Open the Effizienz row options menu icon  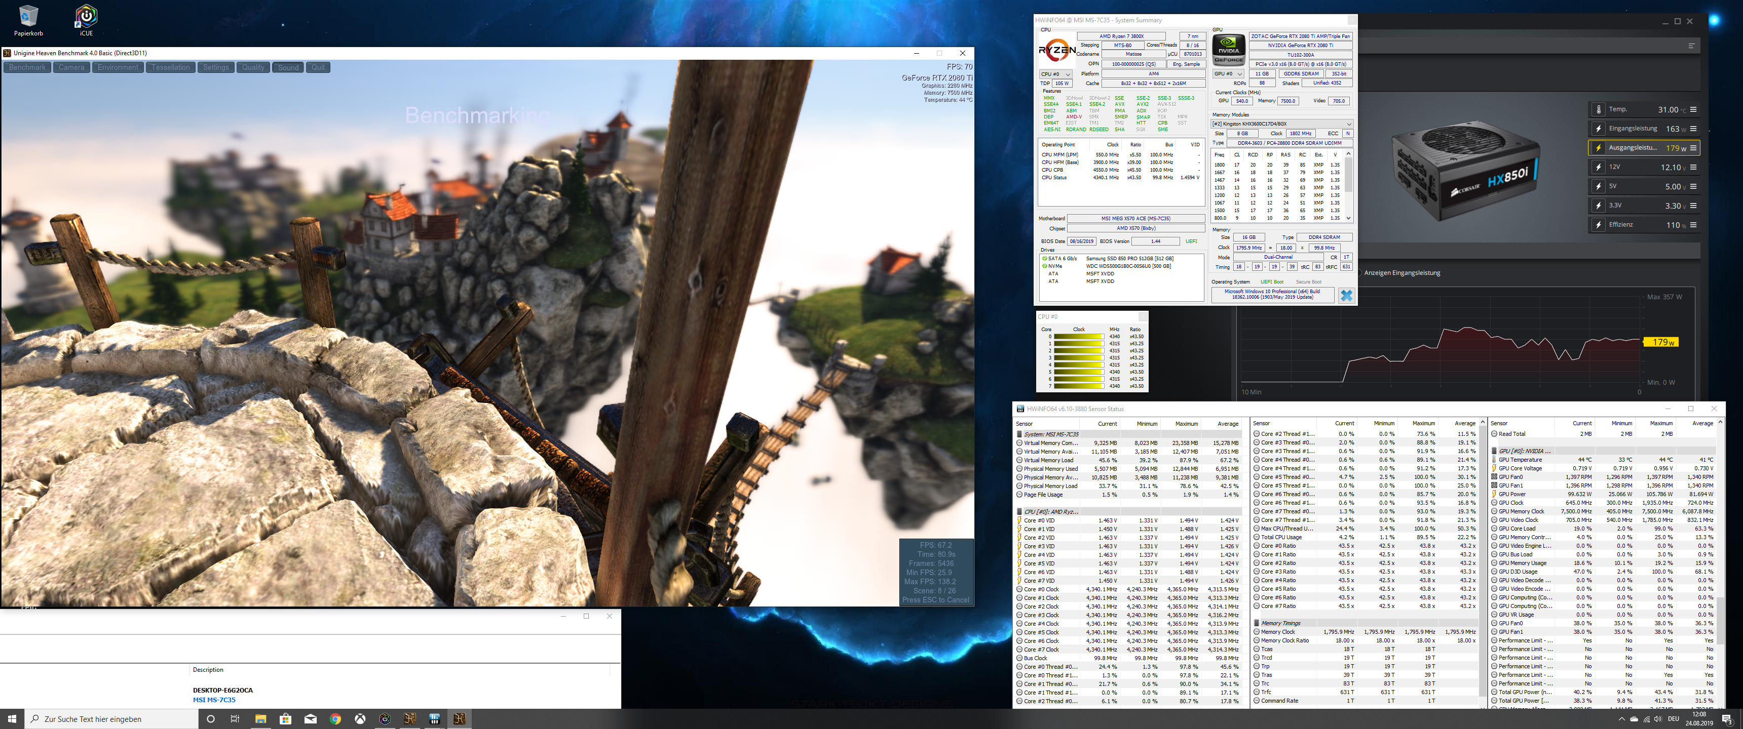[x=1694, y=224]
